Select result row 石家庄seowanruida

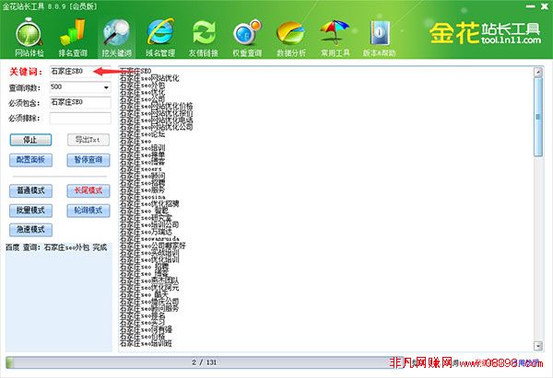149,238
